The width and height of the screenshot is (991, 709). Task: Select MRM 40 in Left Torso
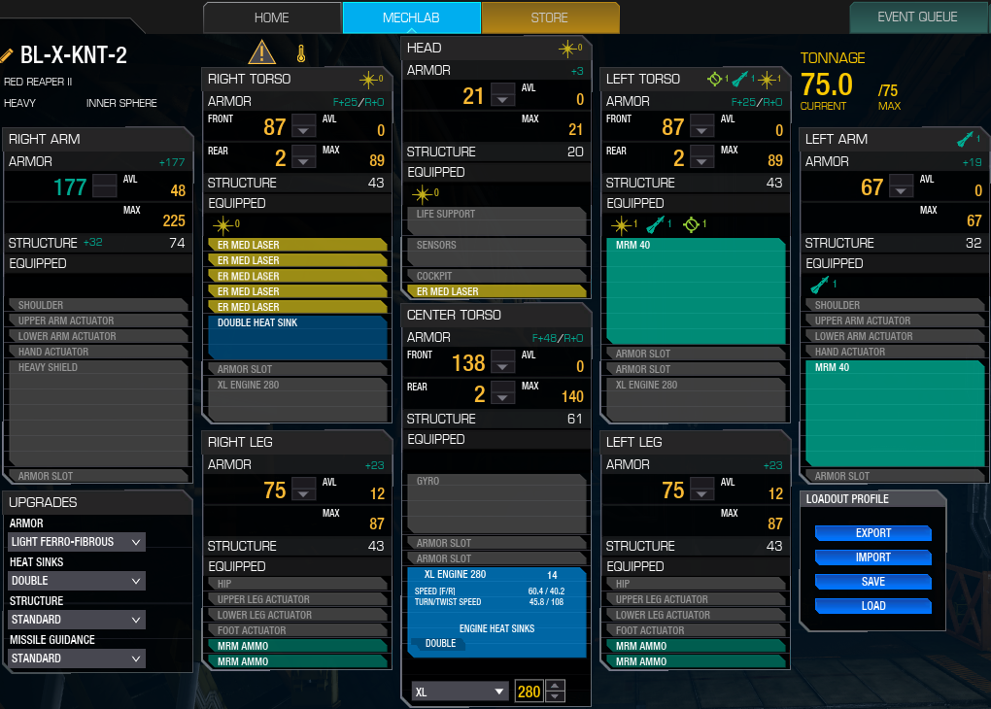point(696,290)
